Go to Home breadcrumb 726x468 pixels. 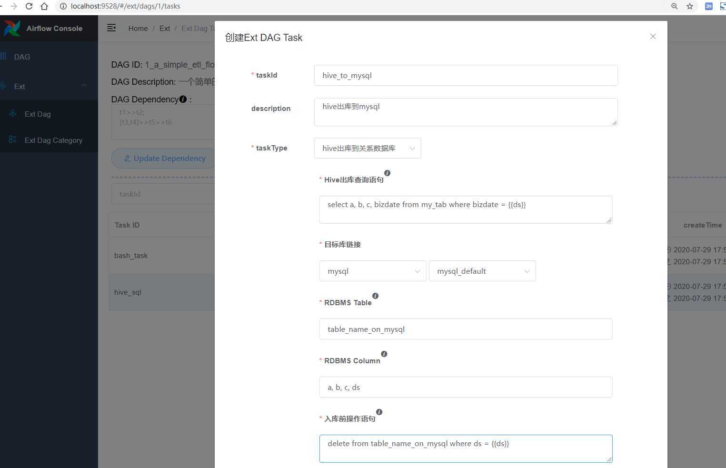coord(138,28)
